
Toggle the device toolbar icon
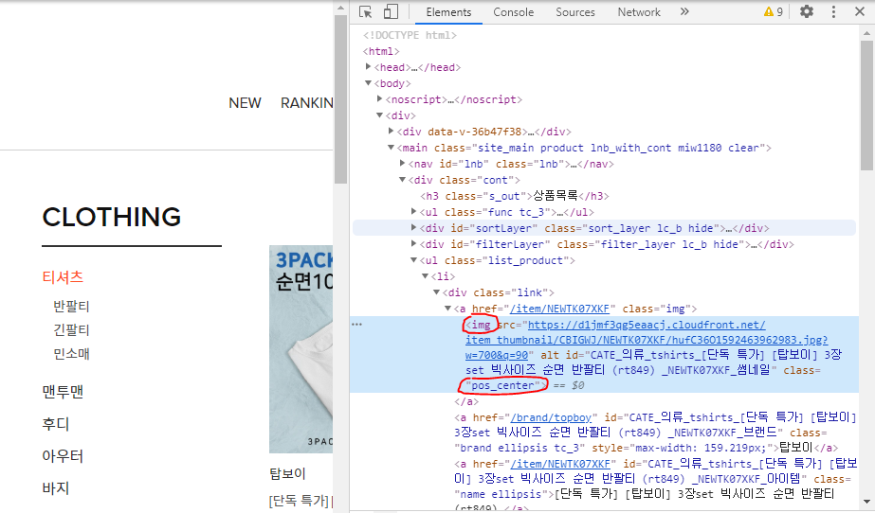[391, 11]
